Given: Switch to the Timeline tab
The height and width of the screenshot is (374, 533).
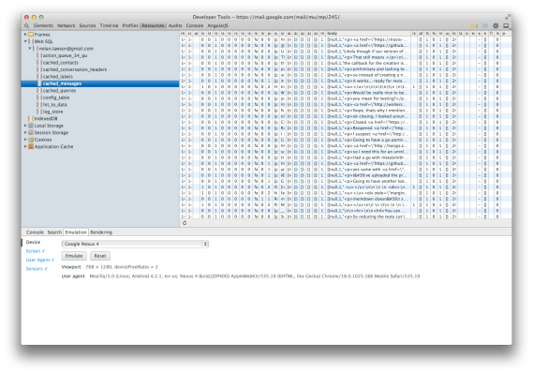Looking at the screenshot, I should click(x=109, y=25).
